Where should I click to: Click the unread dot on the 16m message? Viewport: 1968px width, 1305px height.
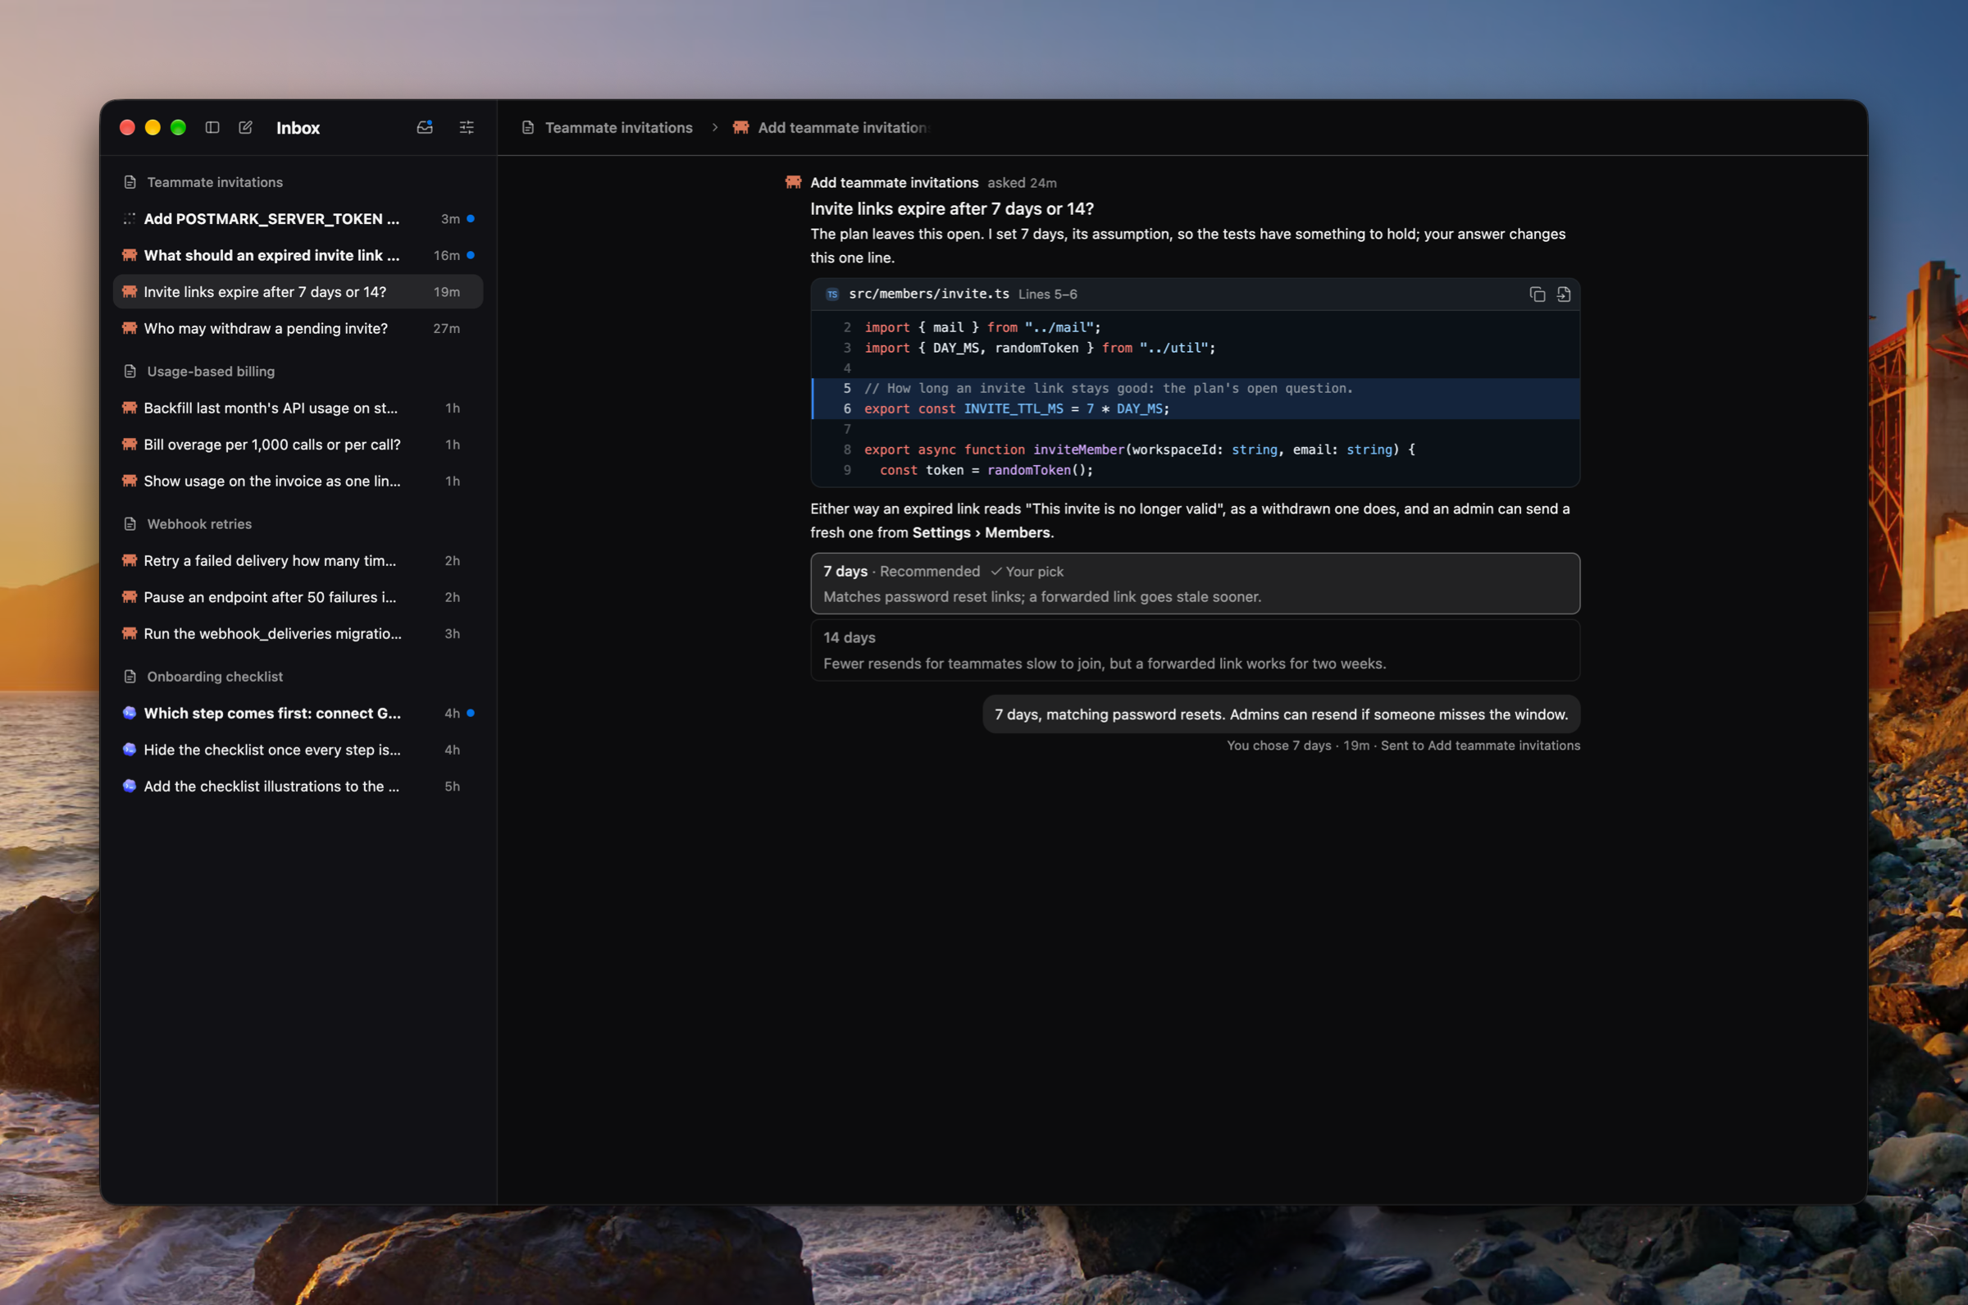click(471, 256)
